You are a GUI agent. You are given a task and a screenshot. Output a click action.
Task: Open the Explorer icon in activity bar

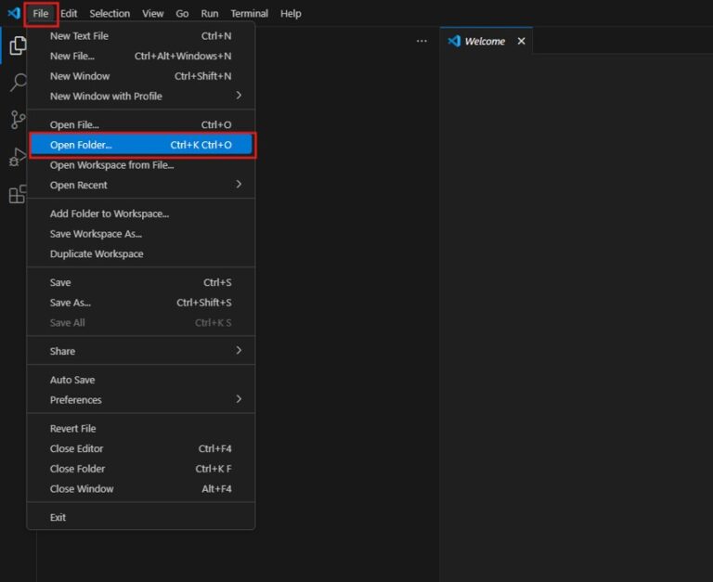pyautogui.click(x=17, y=45)
